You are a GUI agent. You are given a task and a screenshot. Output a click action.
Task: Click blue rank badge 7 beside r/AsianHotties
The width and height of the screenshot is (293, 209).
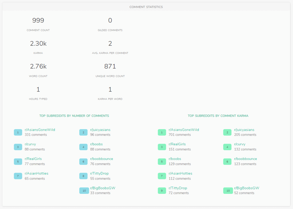click(x=18, y=176)
